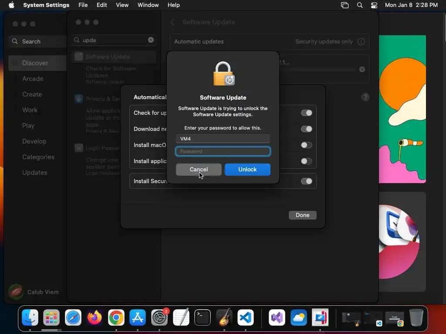The width and height of the screenshot is (446, 334).
Task: Focus the Password field
Action: point(223,151)
